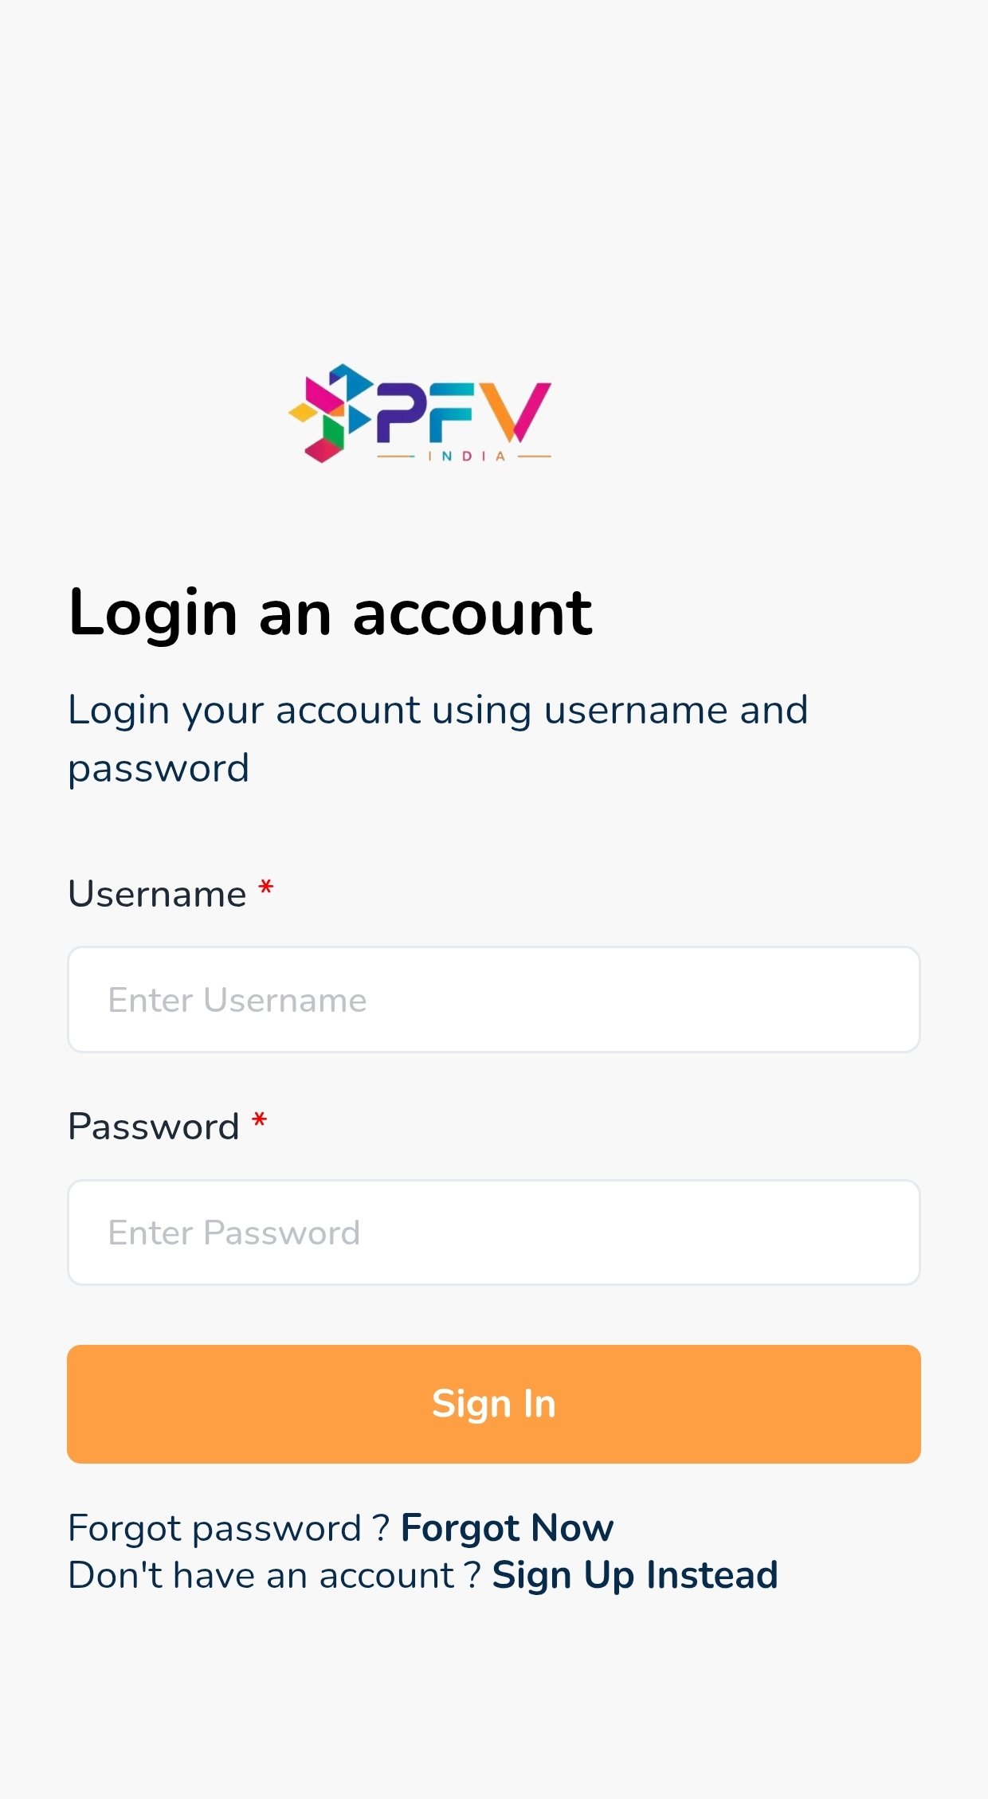Follow the Sign Up Instead link
Screen dimensions: 988x1799
(634, 1575)
